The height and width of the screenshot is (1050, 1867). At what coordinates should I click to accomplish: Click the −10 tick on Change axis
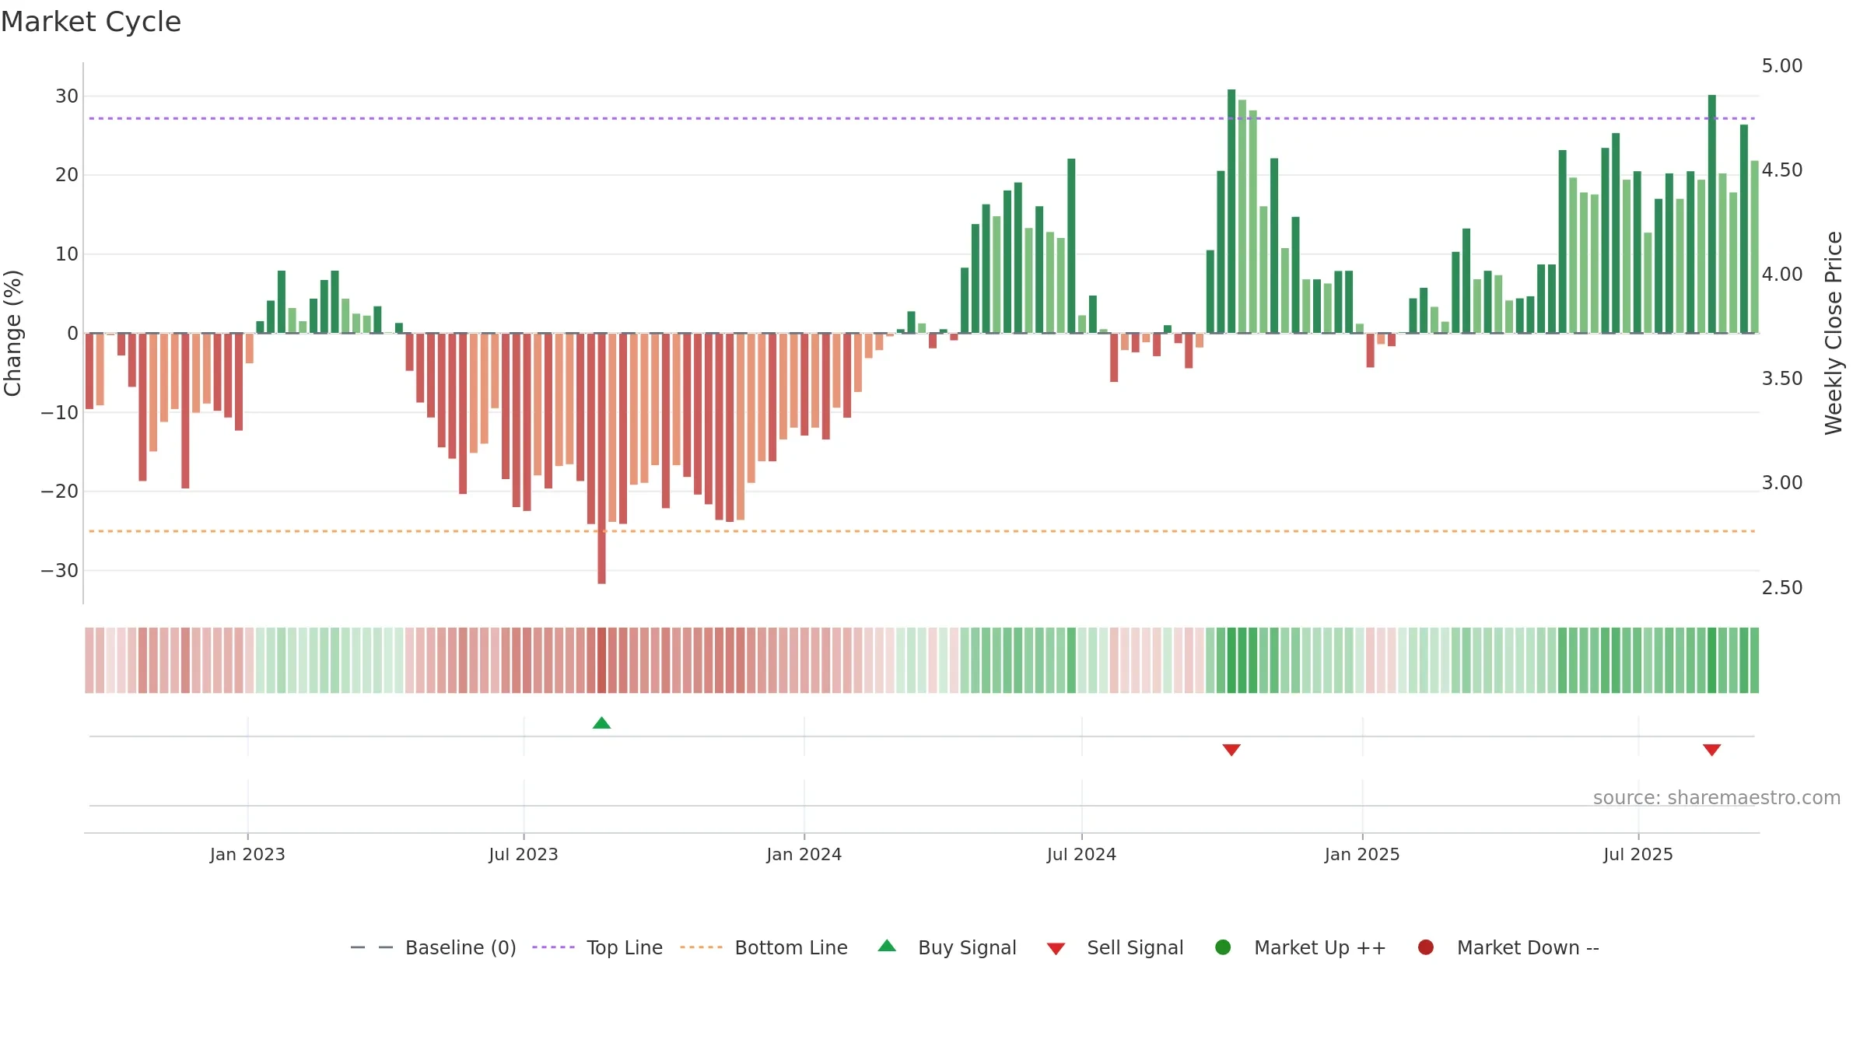point(60,413)
